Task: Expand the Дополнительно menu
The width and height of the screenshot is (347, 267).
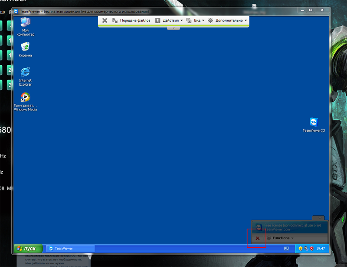Action: pyautogui.click(x=227, y=20)
